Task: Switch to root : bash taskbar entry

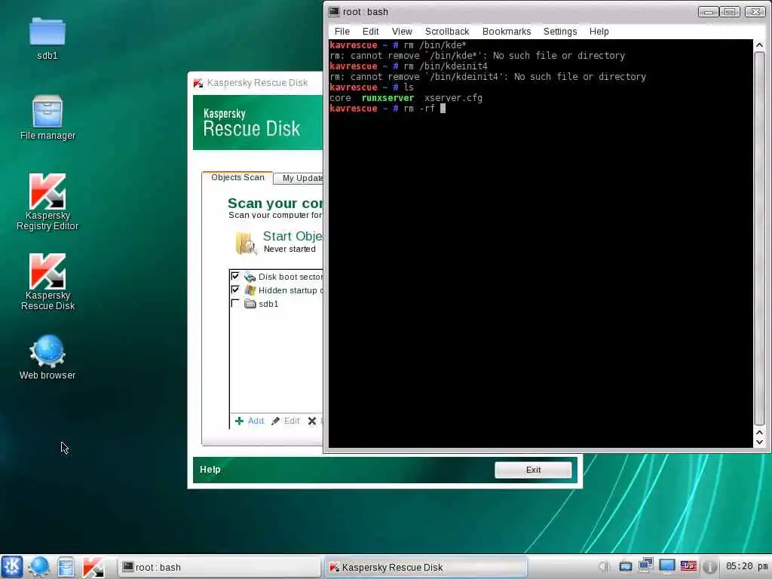Action: coord(219,567)
